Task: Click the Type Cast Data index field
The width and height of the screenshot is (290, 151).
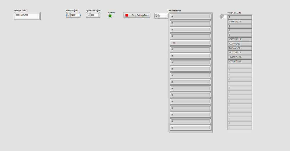Action: coord(224,17)
